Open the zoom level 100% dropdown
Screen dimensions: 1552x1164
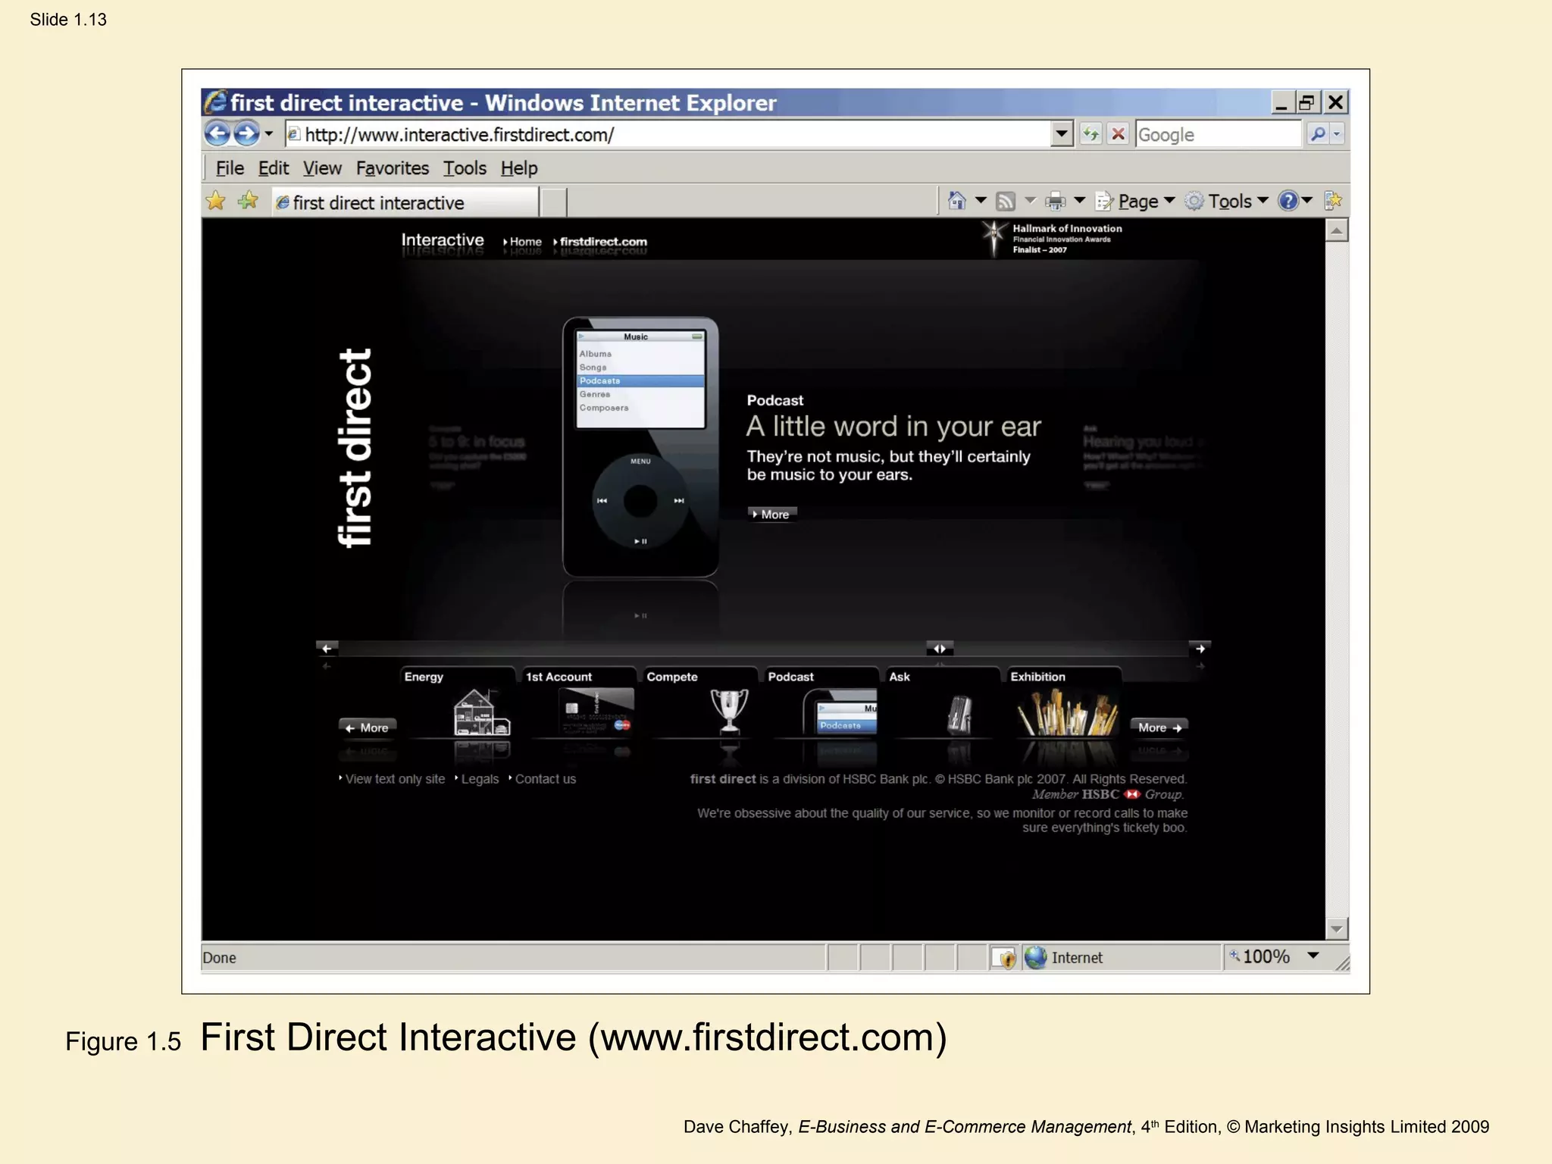1313,956
